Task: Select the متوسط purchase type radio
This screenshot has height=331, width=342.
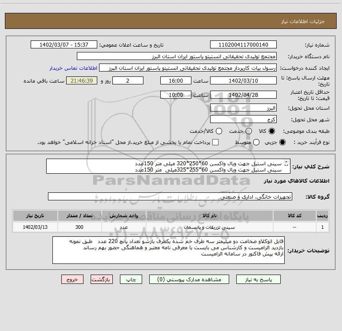Action: pos(256,142)
